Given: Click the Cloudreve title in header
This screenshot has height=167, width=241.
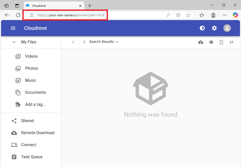Looking at the screenshot, I should (x=35, y=28).
